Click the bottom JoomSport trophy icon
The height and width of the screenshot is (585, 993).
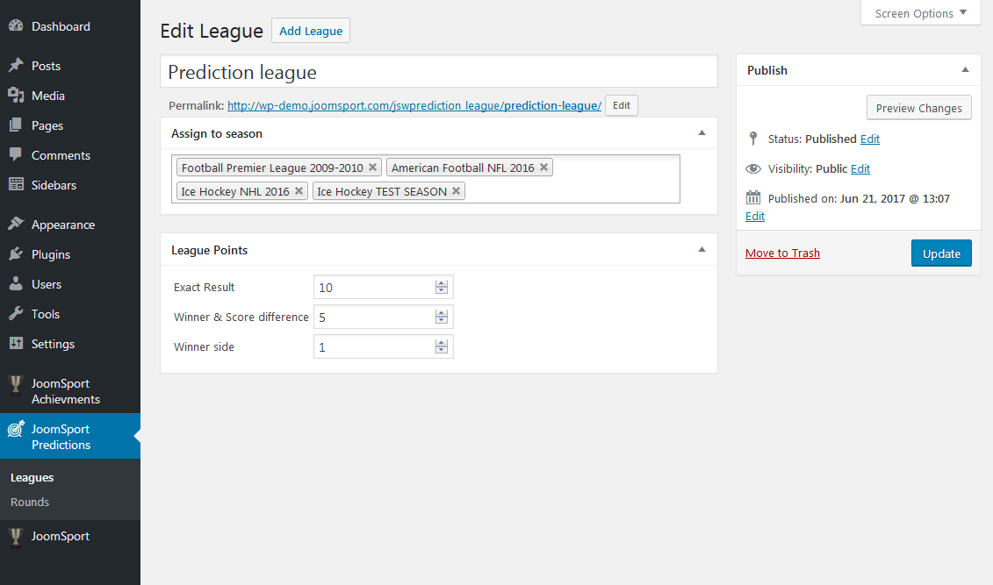tap(16, 537)
